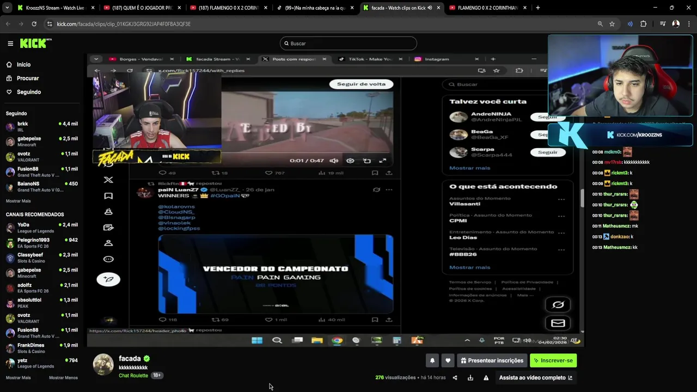
Task: Toggle the heart follow button
Action: [x=448, y=360]
